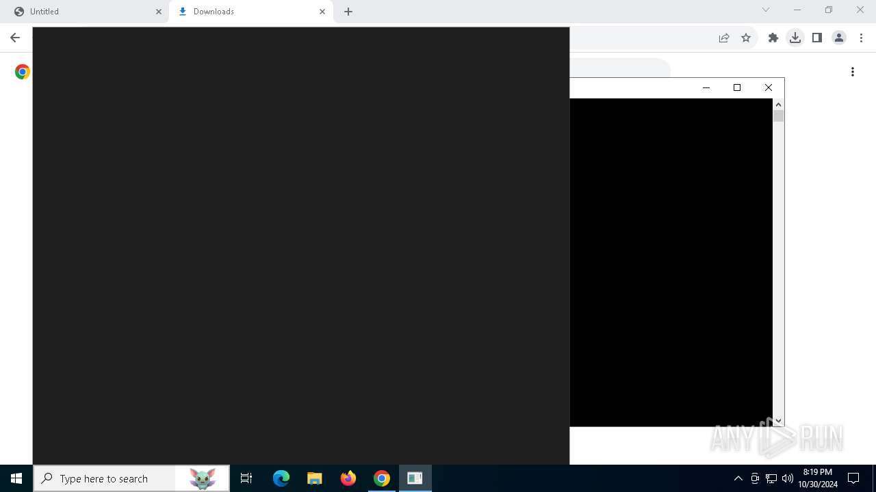876x492 pixels.
Task: Open the clock showing 8:19 PM
Action: [818, 478]
